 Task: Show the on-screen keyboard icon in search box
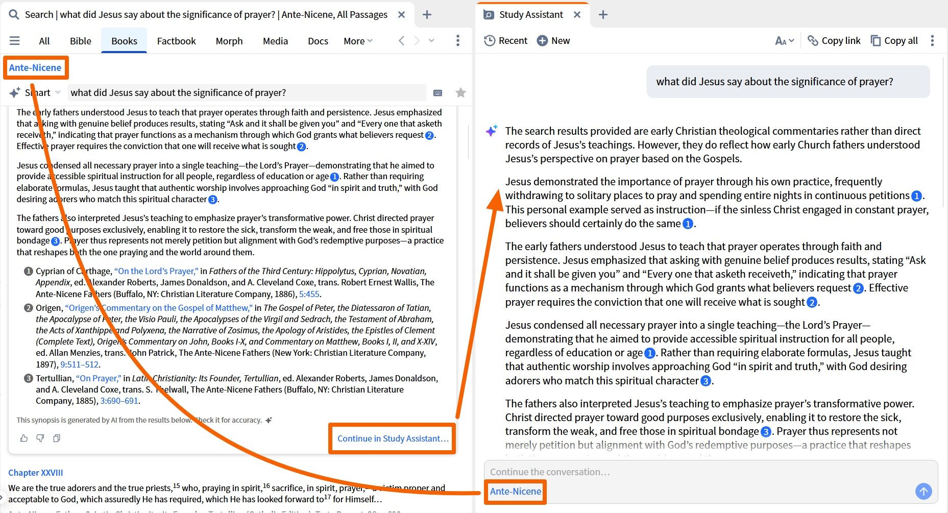coord(437,93)
